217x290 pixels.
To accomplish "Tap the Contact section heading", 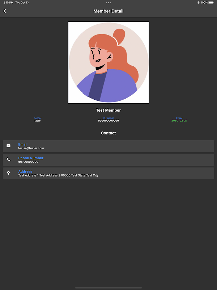I will coord(109,133).
